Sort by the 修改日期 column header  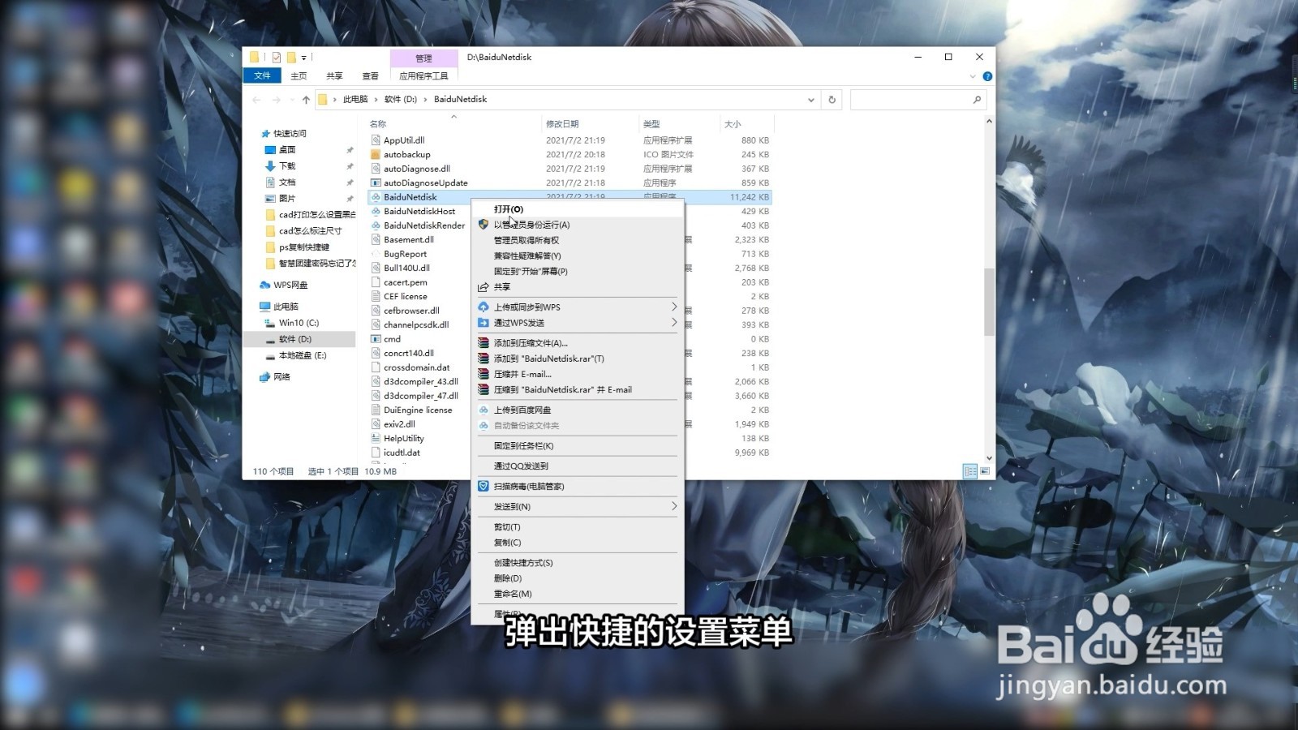pyautogui.click(x=562, y=124)
